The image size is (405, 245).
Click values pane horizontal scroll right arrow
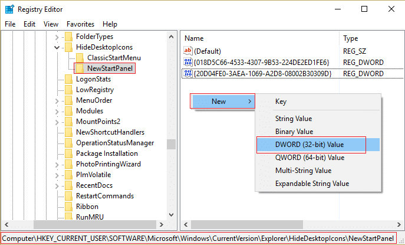pos(399,224)
